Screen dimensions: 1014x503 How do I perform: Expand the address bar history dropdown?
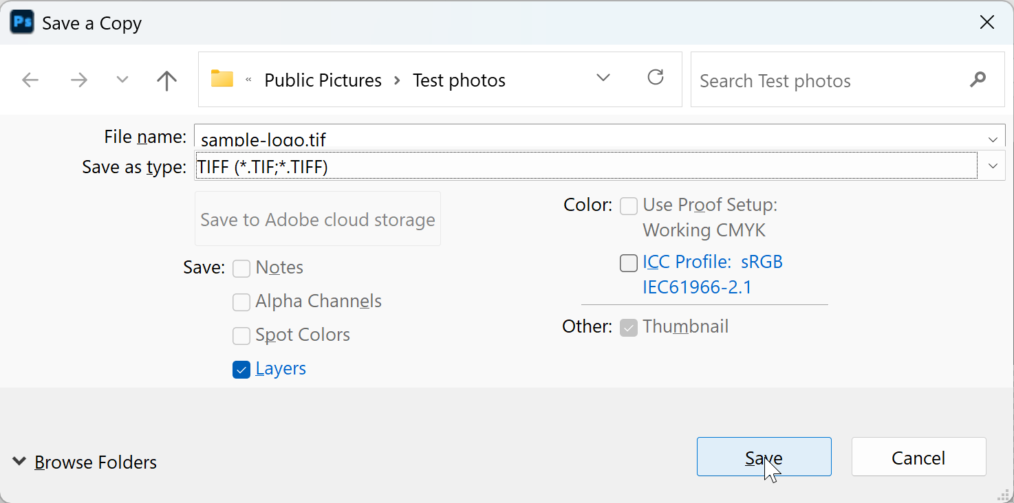coord(603,78)
